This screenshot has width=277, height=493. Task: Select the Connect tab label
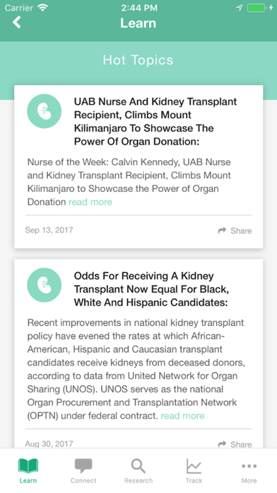pos(83,480)
